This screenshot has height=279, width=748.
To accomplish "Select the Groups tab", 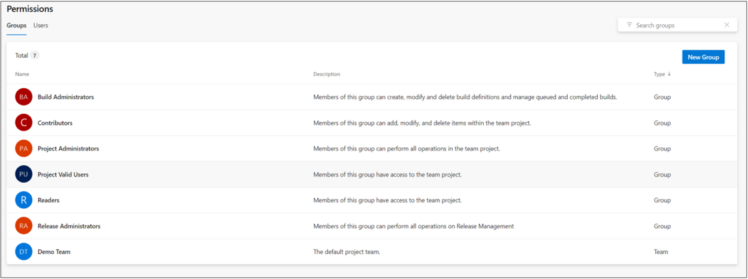I will (x=16, y=25).
